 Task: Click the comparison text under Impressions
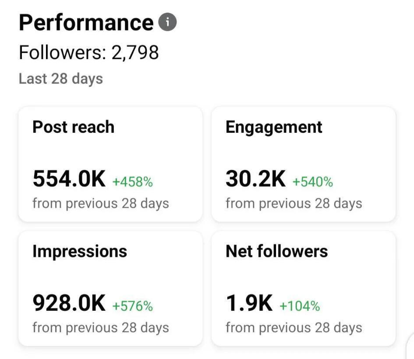click(101, 328)
